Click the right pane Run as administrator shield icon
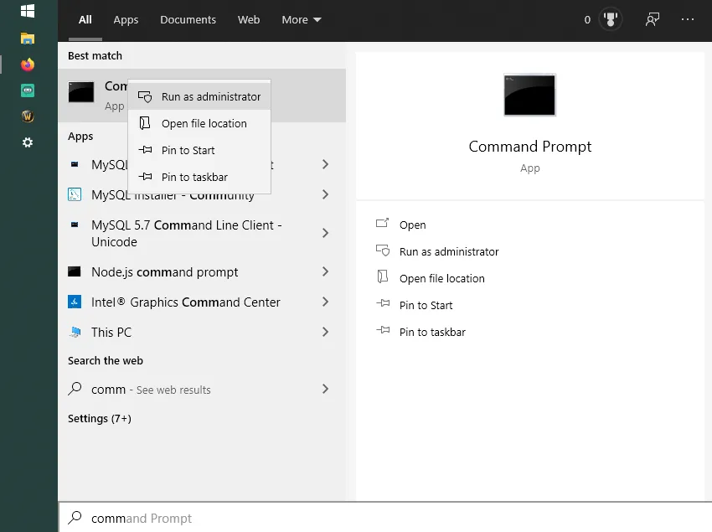The width and height of the screenshot is (712, 532). click(x=383, y=251)
